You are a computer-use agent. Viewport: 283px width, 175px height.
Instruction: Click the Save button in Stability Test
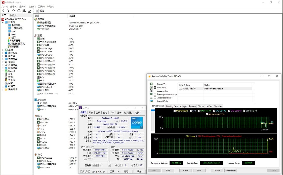tap(199, 170)
